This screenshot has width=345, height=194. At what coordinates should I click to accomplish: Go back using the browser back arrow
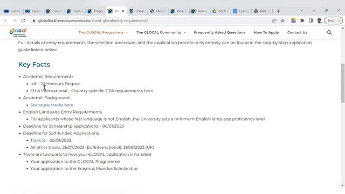[x=6, y=20]
